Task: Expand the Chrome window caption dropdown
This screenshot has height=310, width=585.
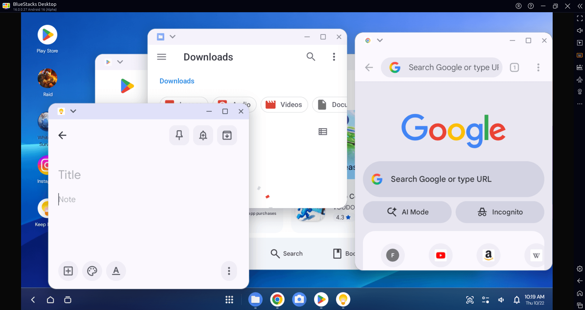Action: [380, 40]
